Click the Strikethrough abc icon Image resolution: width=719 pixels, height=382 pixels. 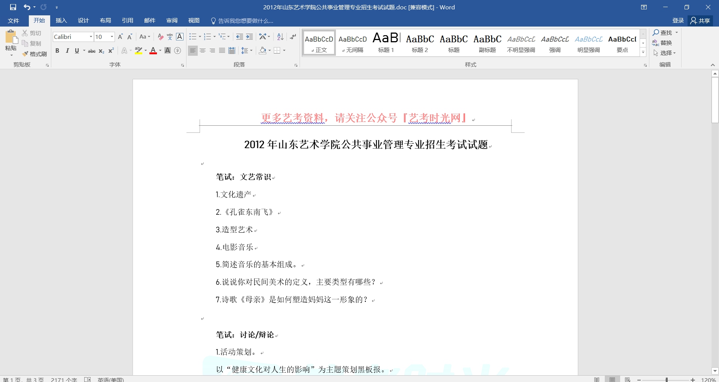(91, 51)
